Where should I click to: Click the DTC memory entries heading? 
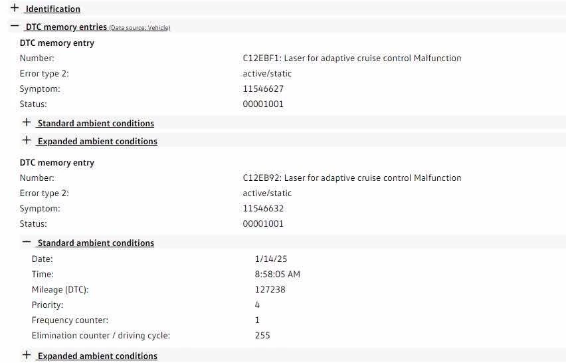[66, 27]
